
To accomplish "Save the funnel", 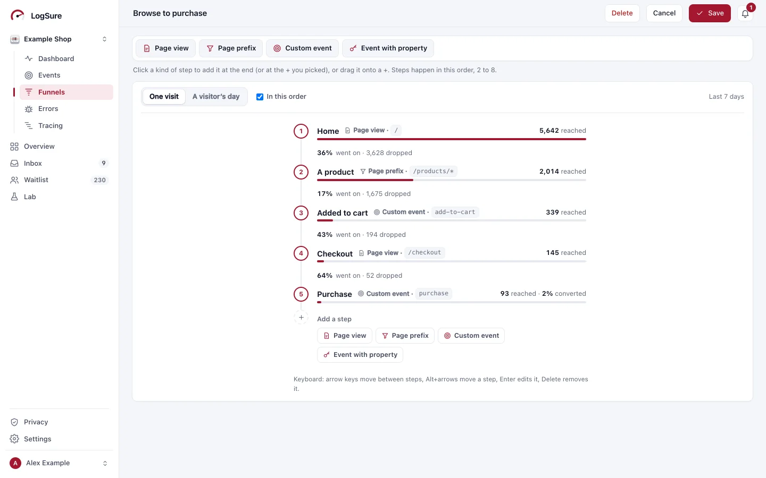I will tap(710, 13).
